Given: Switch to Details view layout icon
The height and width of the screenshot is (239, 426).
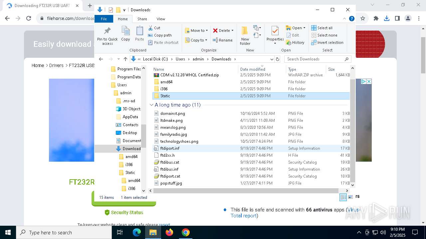Looking at the screenshot, I should [x=343, y=197].
